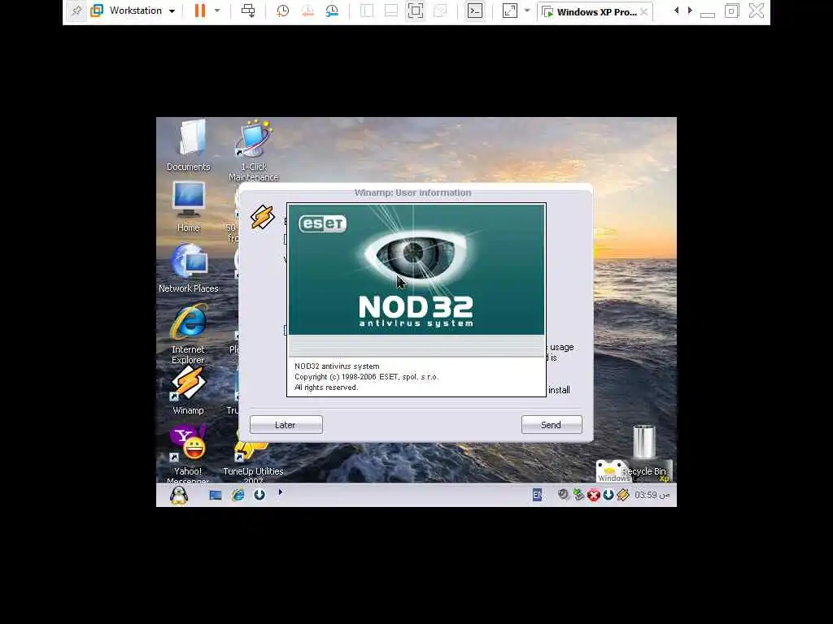Click the Send Ctrl+Alt+Del icon
Image resolution: width=833 pixels, height=624 pixels.
pyautogui.click(x=248, y=11)
